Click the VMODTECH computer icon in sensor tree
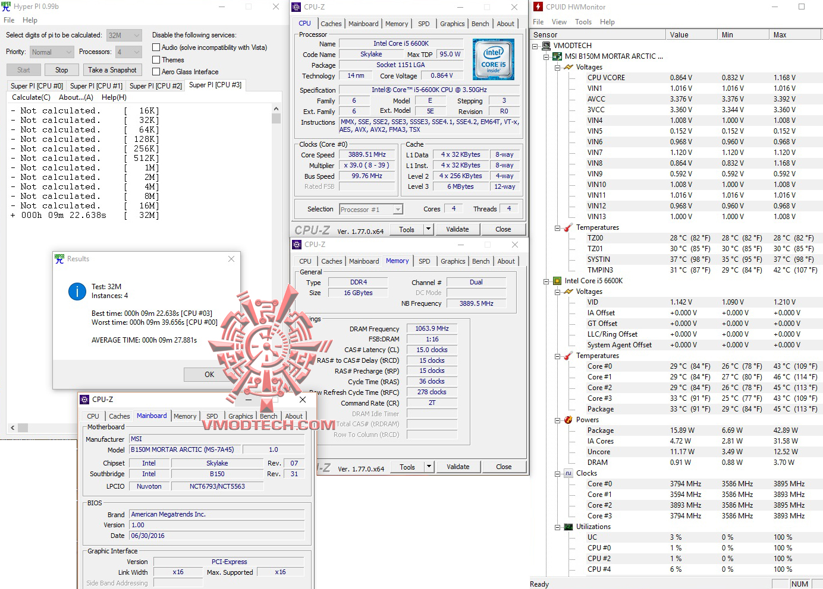The image size is (823, 589). 546,46
